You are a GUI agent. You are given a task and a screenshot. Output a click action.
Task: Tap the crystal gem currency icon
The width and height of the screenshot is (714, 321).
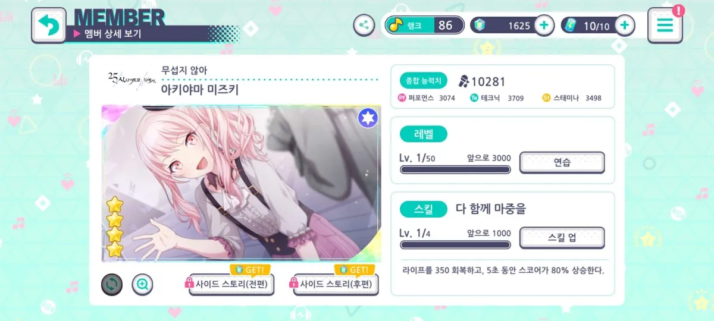click(480, 26)
